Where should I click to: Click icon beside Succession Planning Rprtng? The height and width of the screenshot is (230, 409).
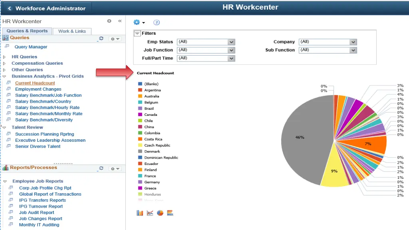coord(9,133)
